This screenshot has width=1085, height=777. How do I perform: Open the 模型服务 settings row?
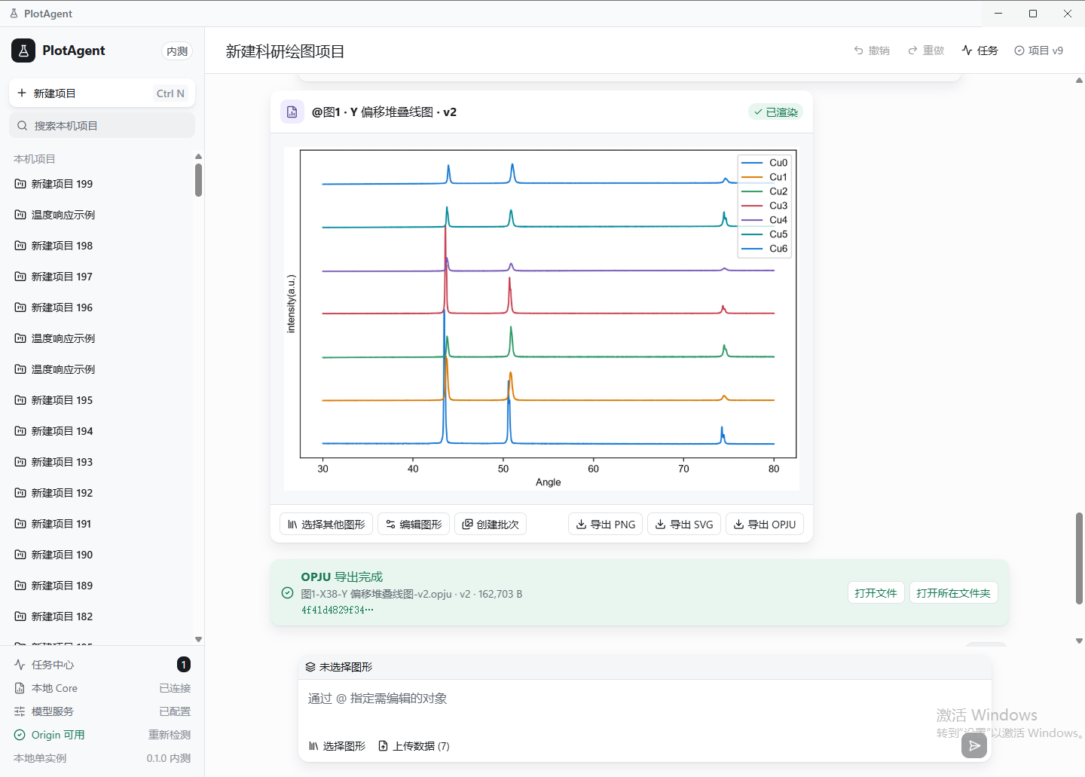(x=102, y=711)
